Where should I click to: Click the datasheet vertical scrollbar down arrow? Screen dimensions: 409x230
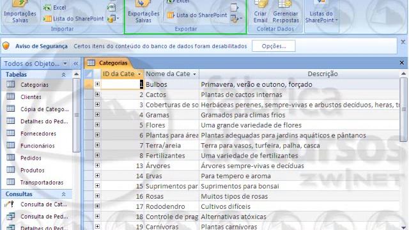[403, 227]
